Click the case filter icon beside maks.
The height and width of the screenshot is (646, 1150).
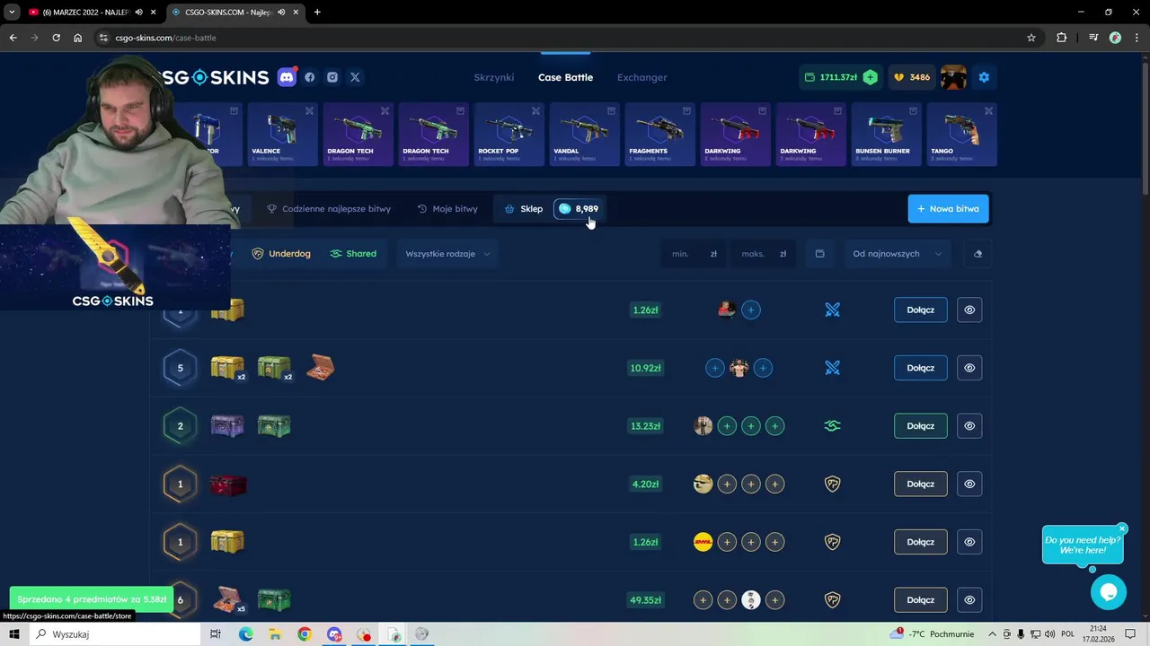819,254
